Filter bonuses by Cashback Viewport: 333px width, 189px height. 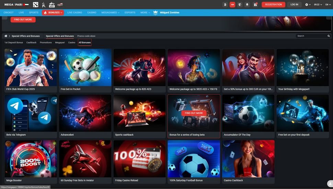click(32, 43)
